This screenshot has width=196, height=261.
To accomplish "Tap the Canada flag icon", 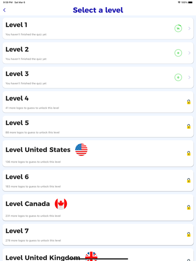I will pos(61,204).
